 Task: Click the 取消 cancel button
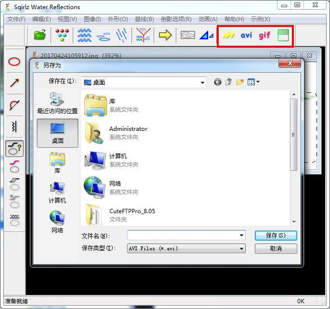tap(276, 249)
